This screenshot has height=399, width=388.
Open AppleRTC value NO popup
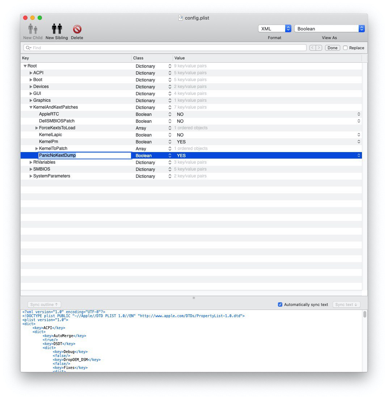point(359,114)
